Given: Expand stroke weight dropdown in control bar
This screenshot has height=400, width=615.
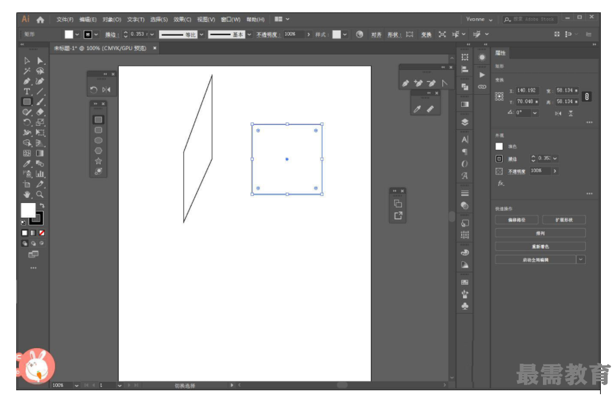Looking at the screenshot, I should pyautogui.click(x=152, y=34).
